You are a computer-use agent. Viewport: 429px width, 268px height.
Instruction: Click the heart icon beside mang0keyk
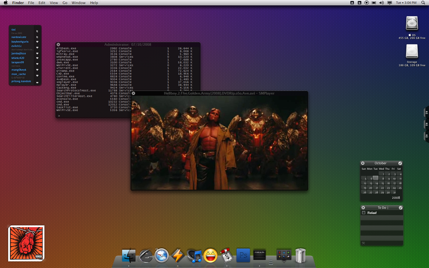37,70
